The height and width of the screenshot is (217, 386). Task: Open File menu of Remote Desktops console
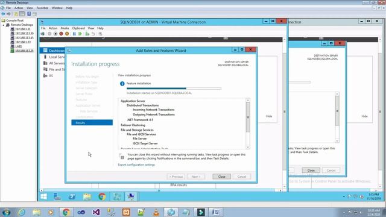[x=8, y=8]
